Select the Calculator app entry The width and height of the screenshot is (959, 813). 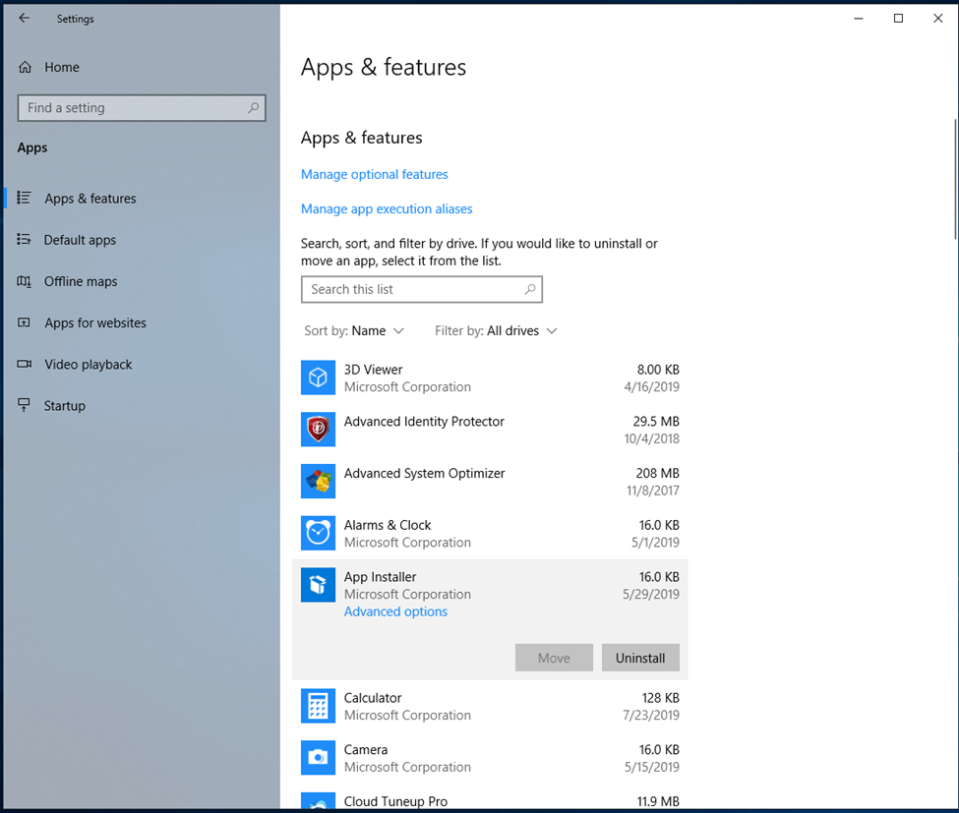(373, 698)
